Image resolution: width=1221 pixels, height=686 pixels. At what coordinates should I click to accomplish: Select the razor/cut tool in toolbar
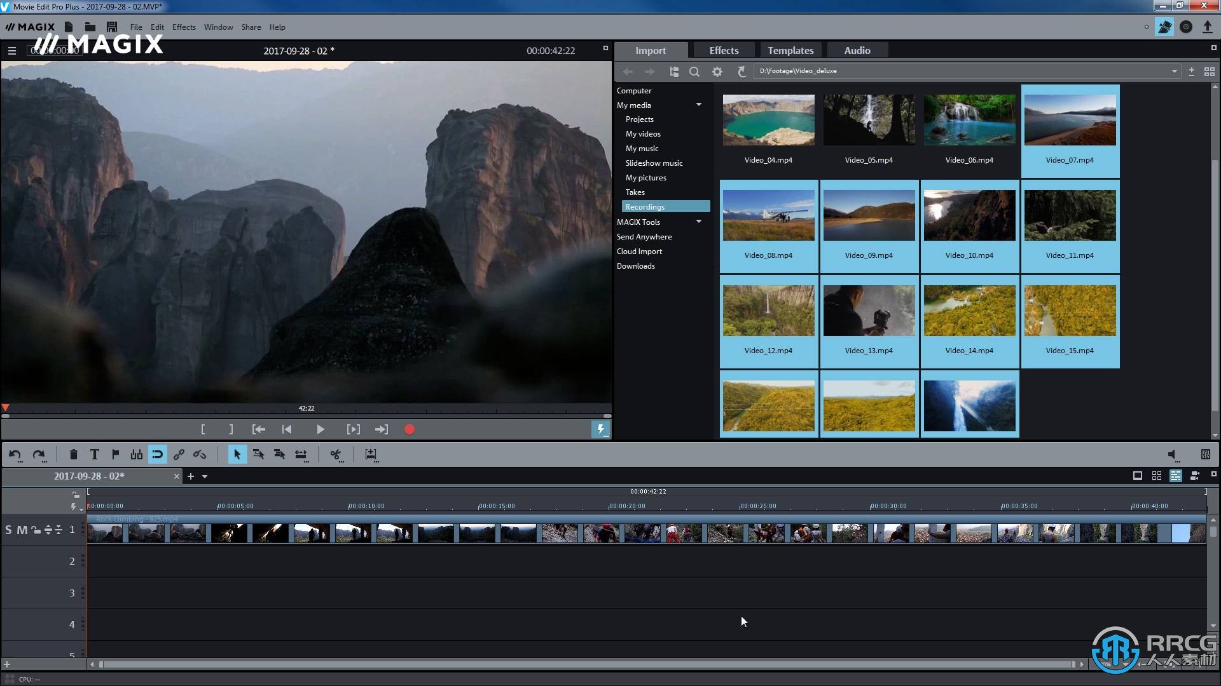(335, 454)
